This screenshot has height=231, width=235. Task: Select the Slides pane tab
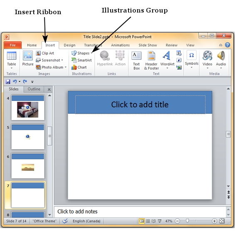point(14,89)
